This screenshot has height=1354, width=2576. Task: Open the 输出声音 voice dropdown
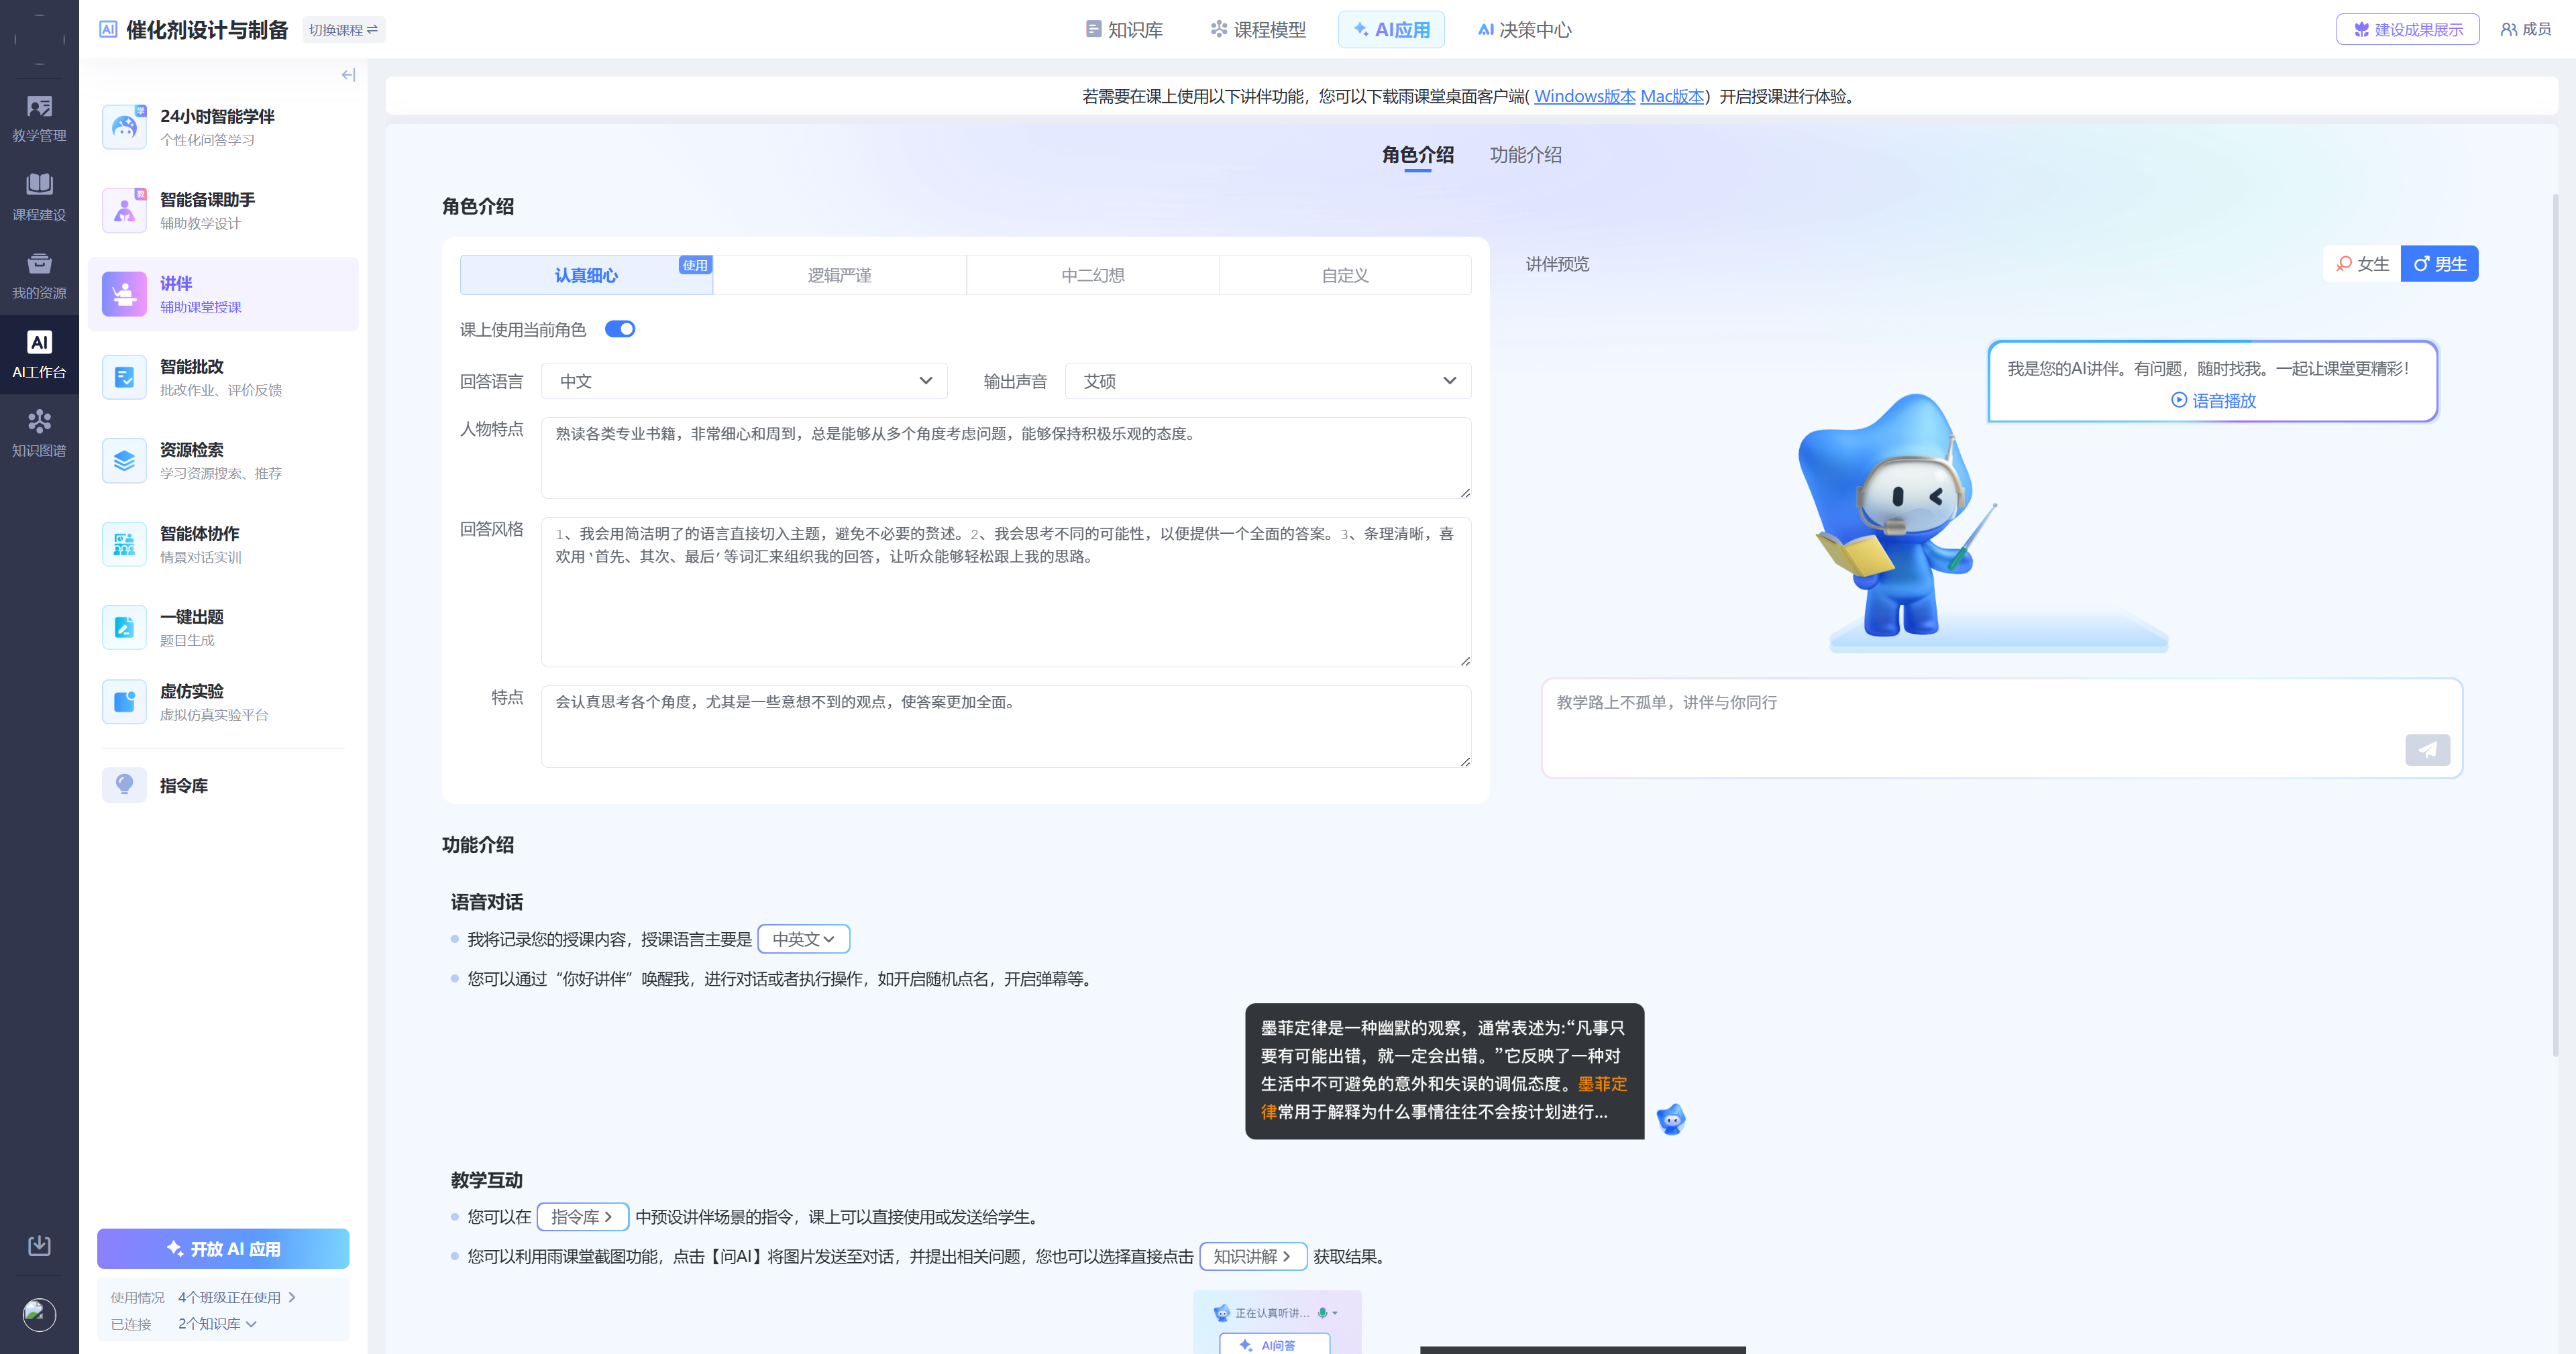1267,381
